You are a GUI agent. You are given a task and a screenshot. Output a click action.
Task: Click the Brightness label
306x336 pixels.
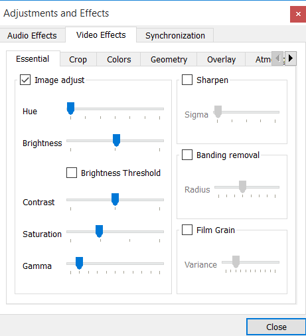pyautogui.click(x=42, y=143)
